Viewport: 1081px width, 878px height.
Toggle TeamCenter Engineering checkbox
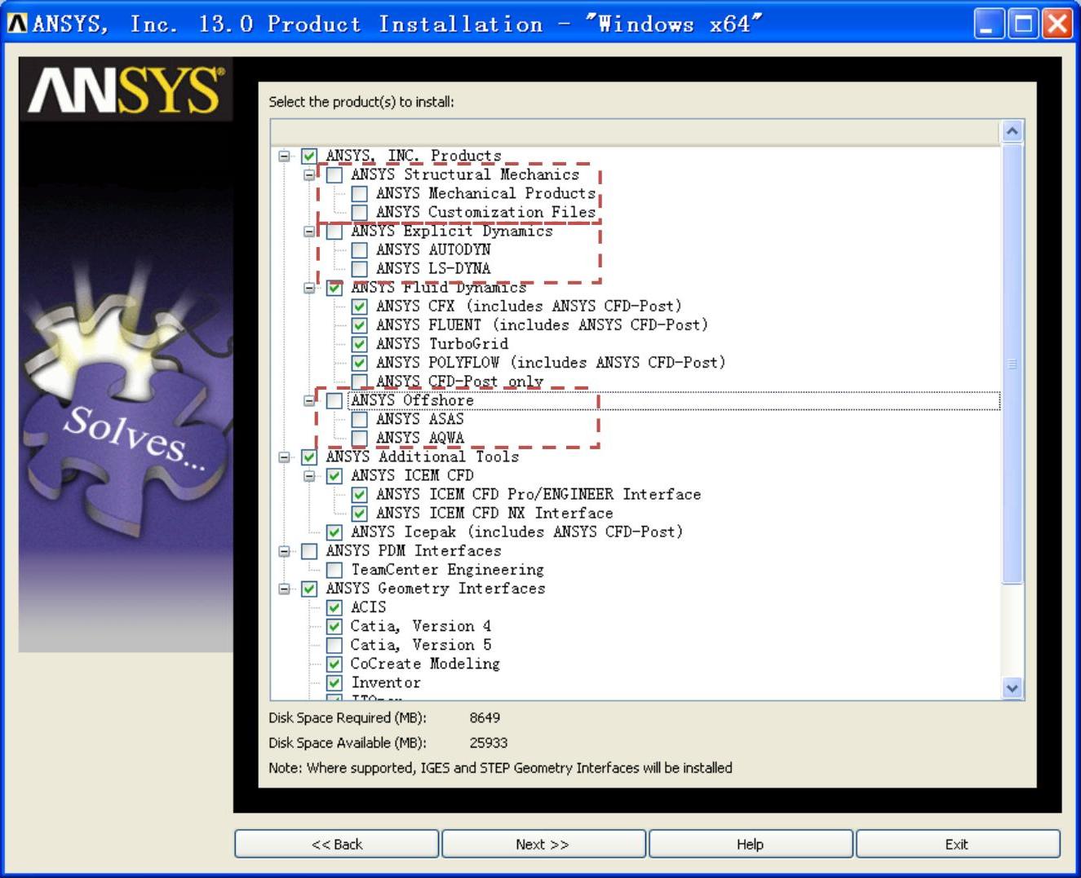click(x=334, y=570)
